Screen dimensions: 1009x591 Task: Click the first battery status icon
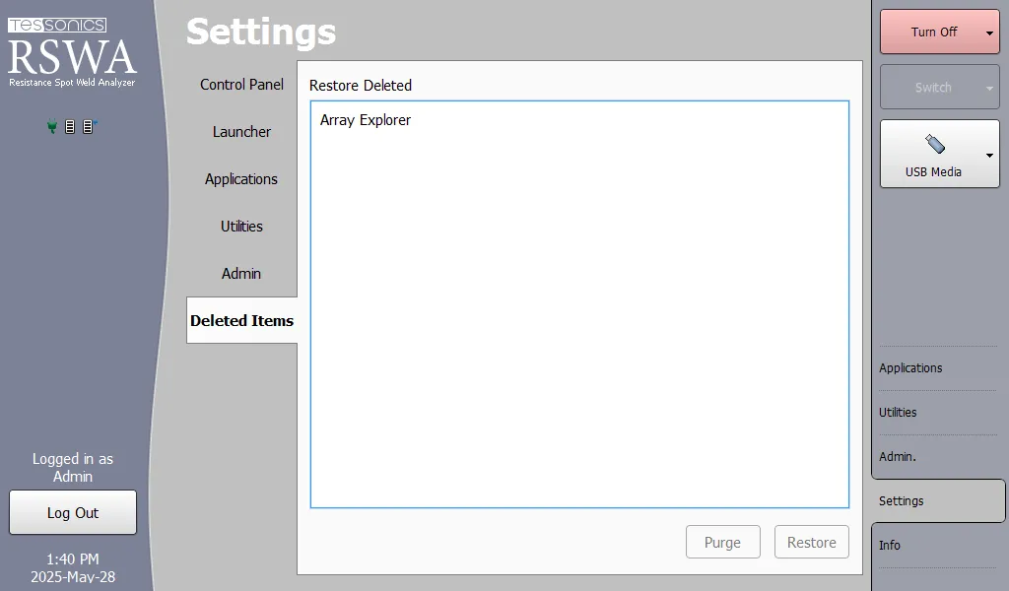[70, 127]
